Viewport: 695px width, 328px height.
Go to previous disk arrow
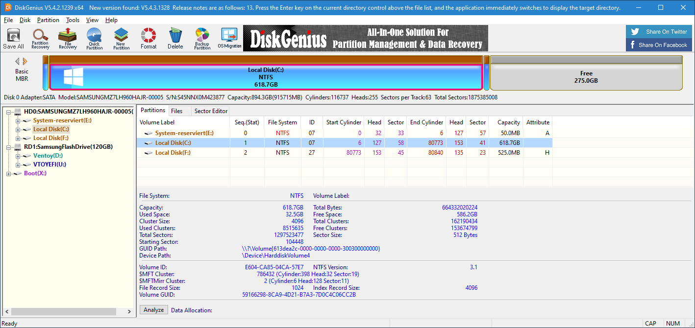[x=18, y=62]
